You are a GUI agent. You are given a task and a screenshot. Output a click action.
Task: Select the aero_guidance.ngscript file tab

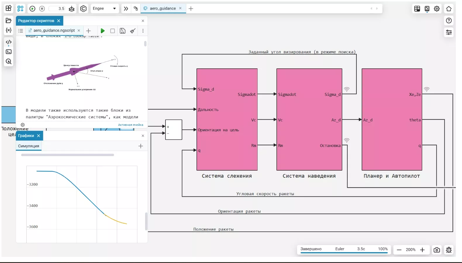click(x=54, y=30)
